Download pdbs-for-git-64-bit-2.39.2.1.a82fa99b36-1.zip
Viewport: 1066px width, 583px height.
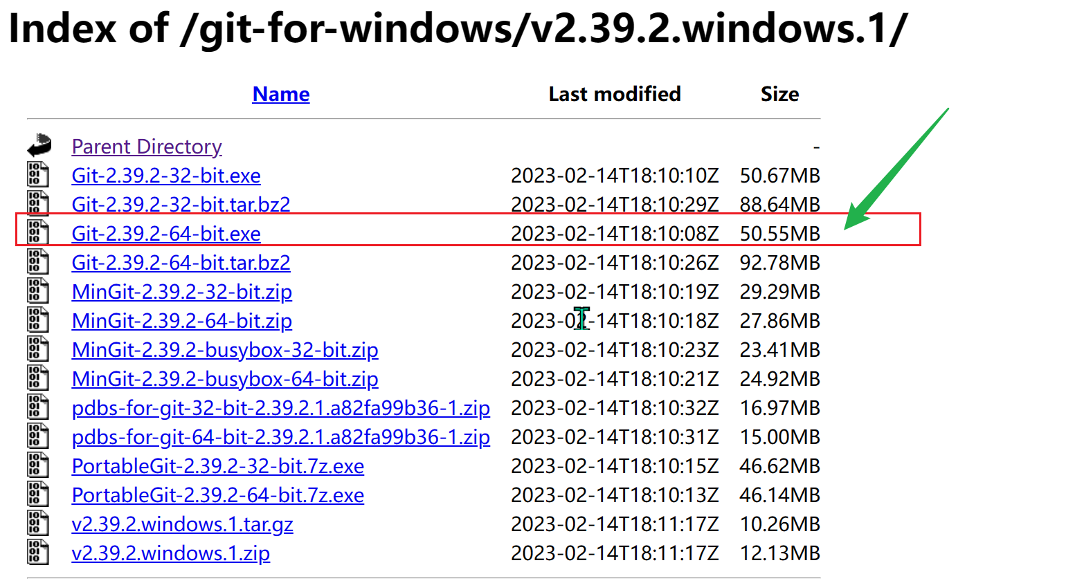click(x=281, y=437)
